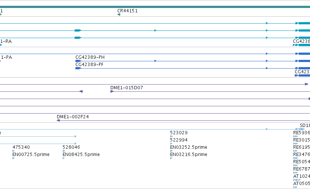310x189 pixels.
Task: Click the partial SD18 cDNA label
Action: point(305,126)
